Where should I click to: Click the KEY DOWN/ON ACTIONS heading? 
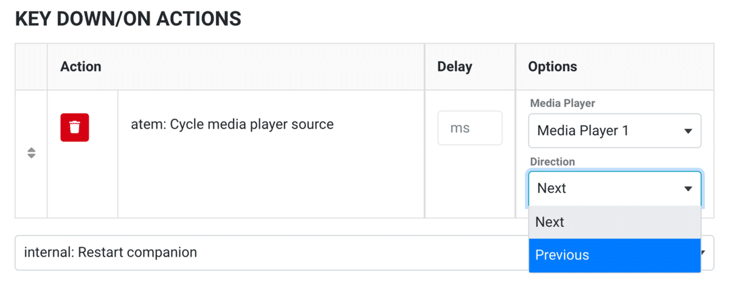[128, 19]
